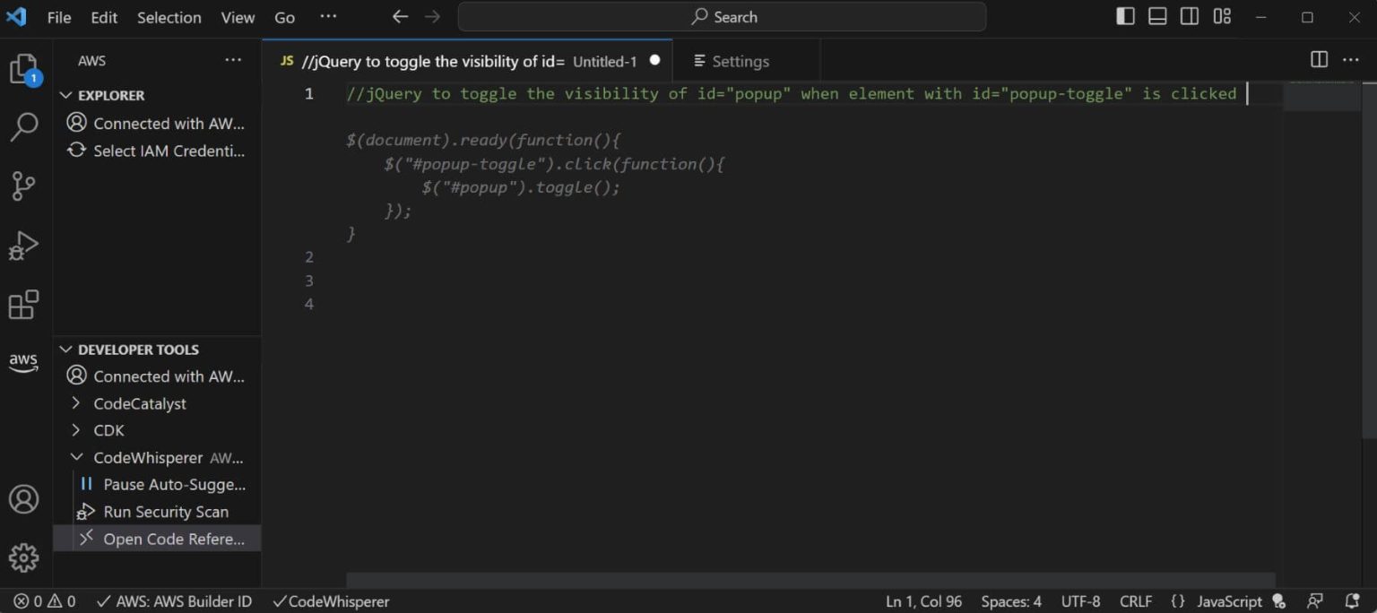Open the Explorer view in the Activity Bar

(22, 68)
